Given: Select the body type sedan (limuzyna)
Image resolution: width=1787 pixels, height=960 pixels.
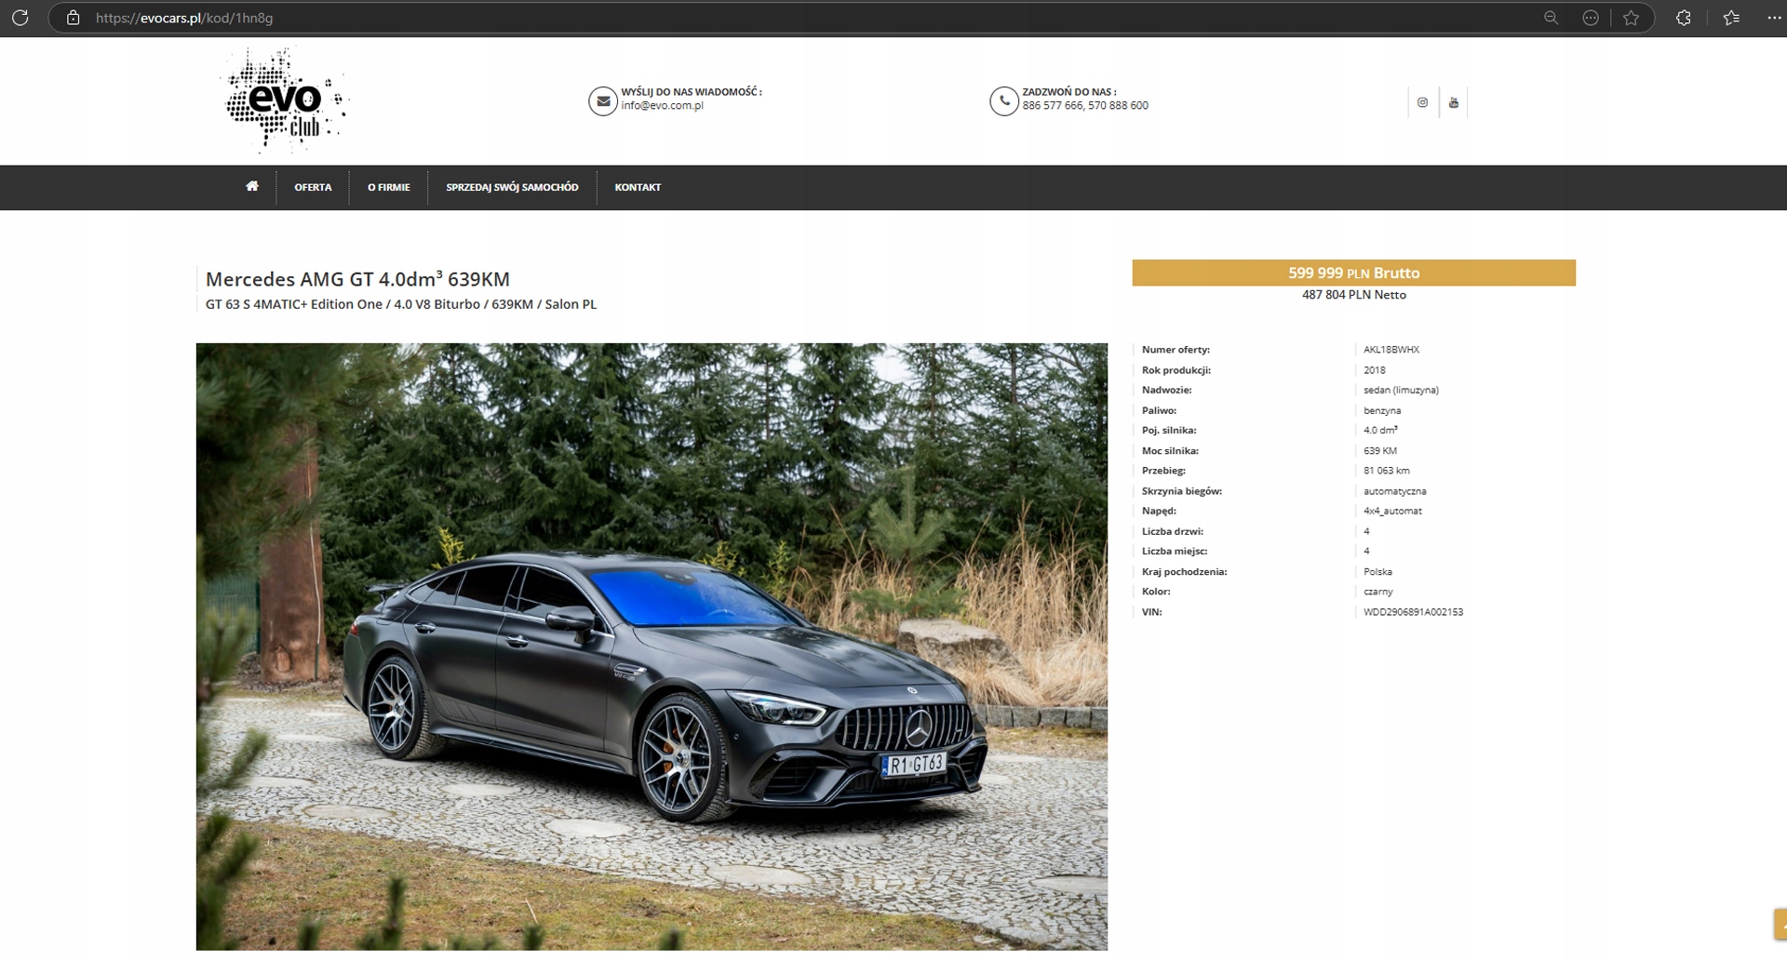Looking at the screenshot, I should (x=1401, y=390).
